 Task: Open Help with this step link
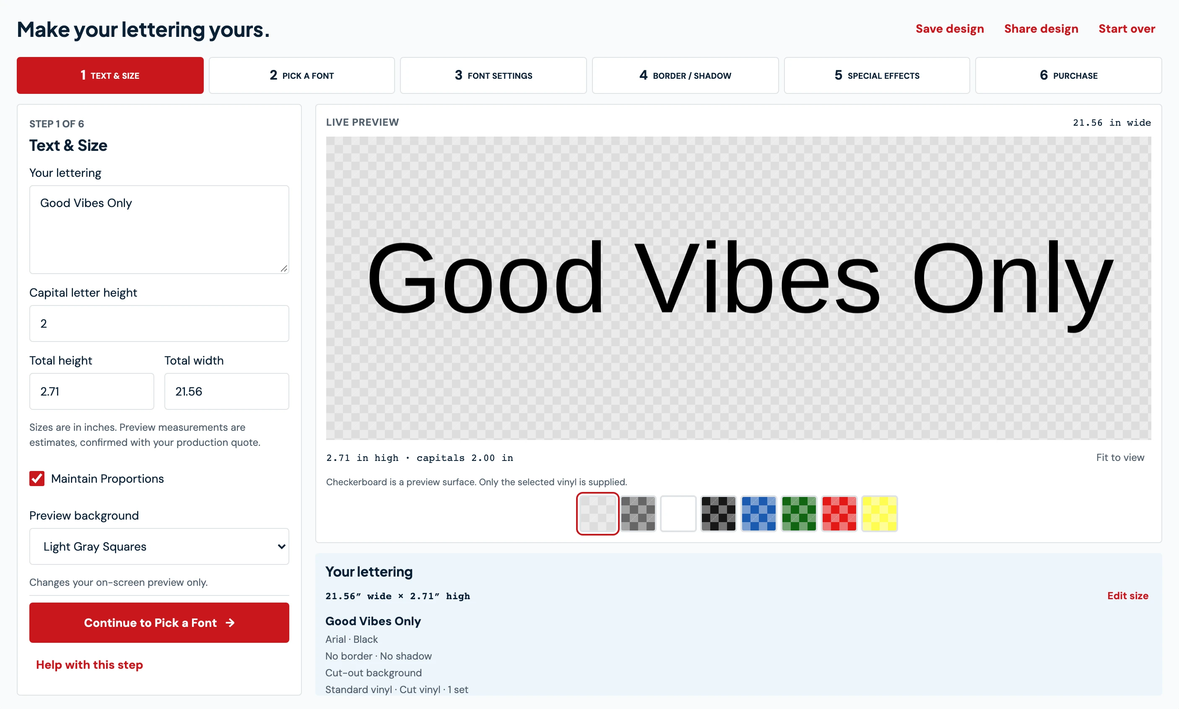[89, 665]
